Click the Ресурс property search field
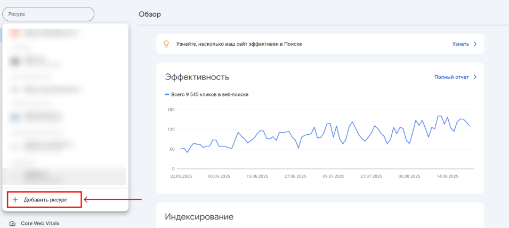Image resolution: width=509 pixels, height=228 pixels. (x=48, y=14)
